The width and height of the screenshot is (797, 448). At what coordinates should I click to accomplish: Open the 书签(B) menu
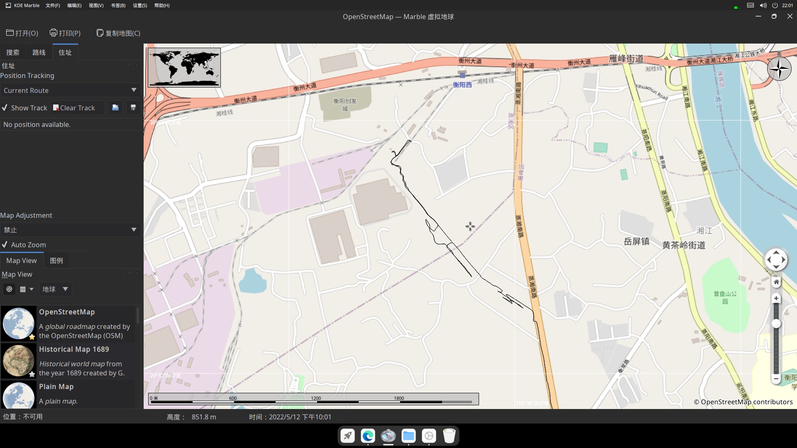(118, 5)
